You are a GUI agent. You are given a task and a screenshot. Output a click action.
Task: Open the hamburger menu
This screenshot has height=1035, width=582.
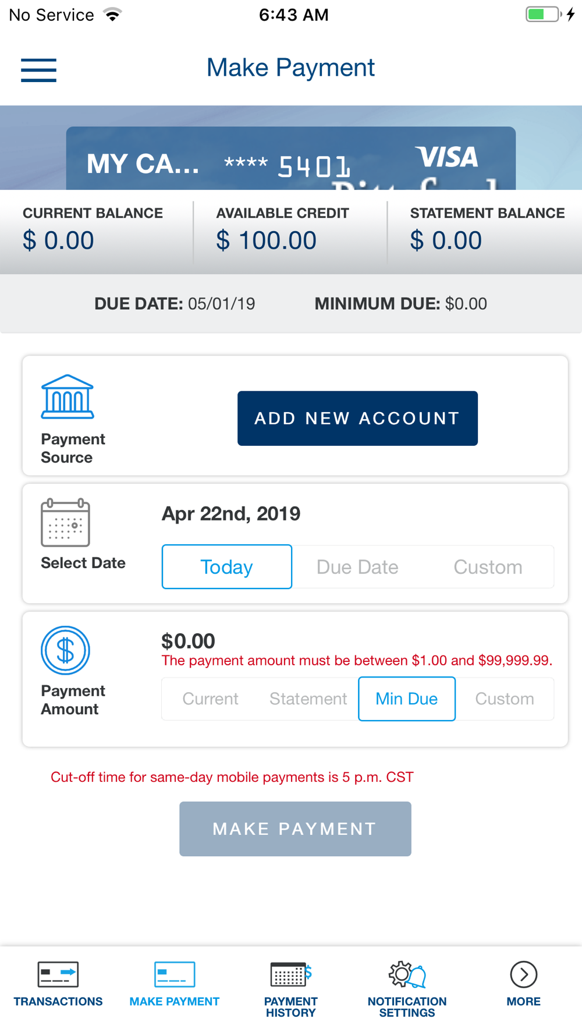pyautogui.click(x=38, y=70)
